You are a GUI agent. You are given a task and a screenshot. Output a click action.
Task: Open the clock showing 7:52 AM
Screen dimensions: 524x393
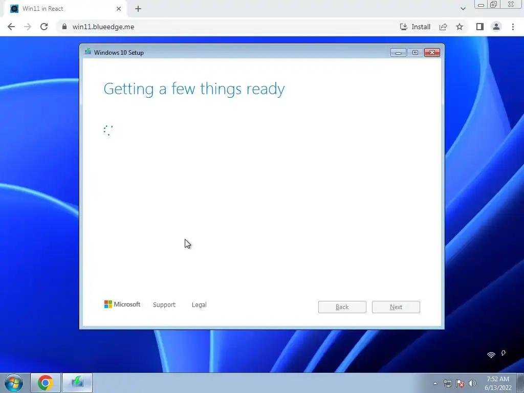498,383
